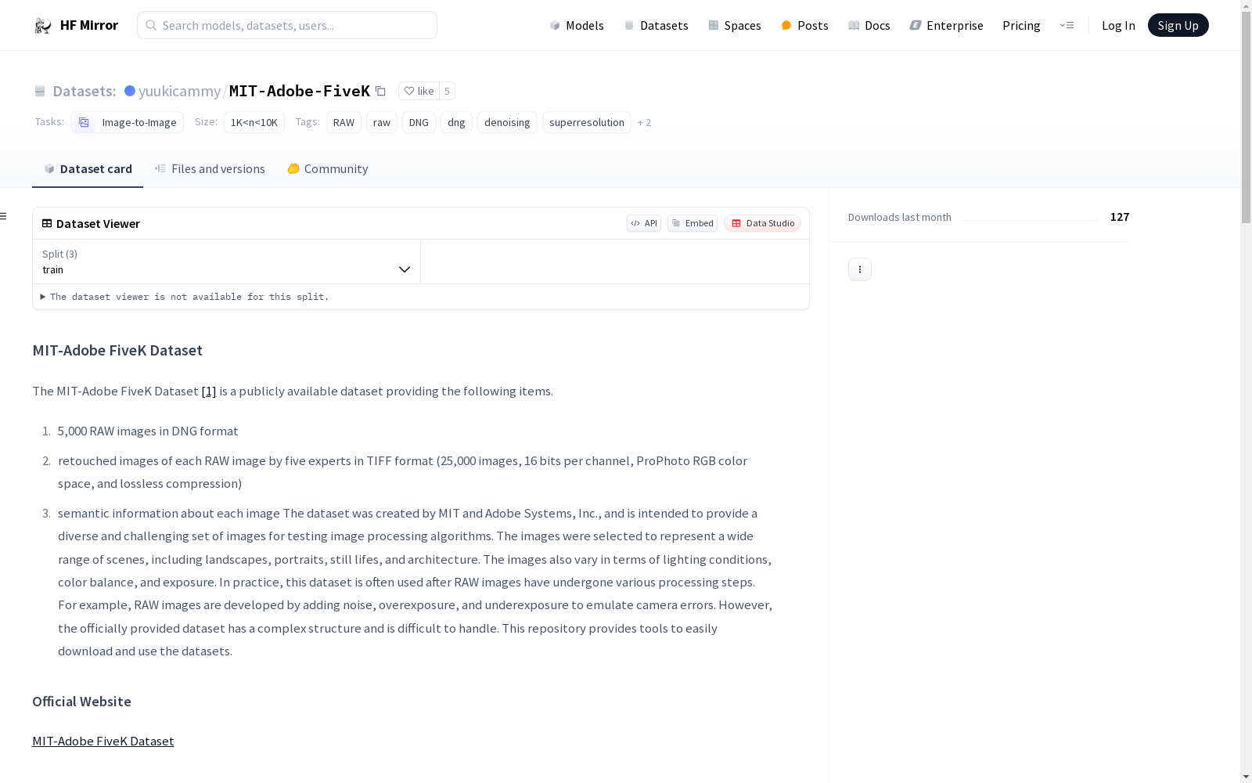Open the three-dot options menu
Screen dimensions: 1252x783
coord(860,269)
